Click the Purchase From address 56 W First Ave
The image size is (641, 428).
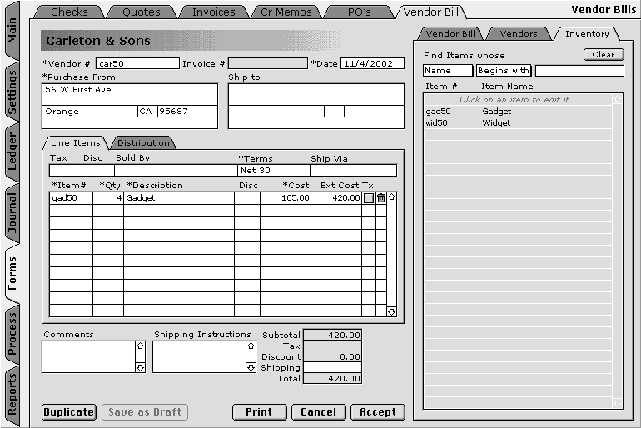130,94
